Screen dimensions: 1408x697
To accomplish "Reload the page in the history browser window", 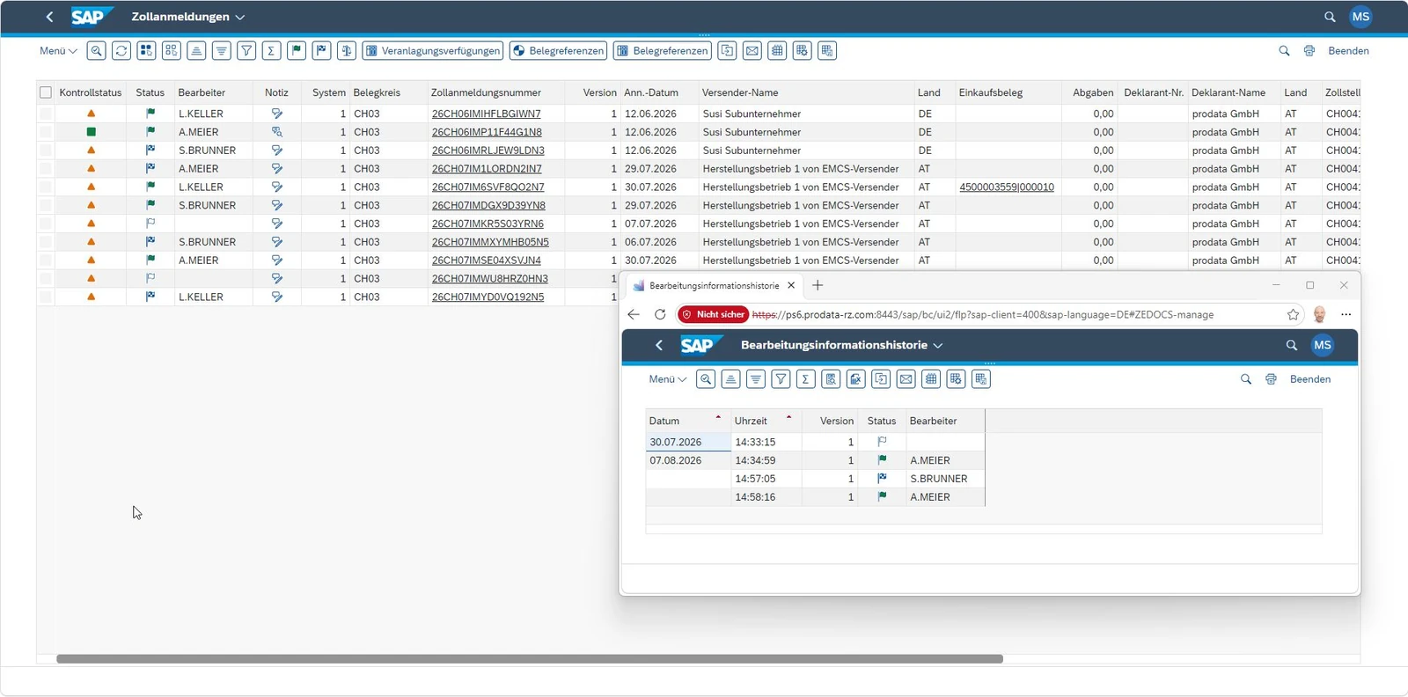I will click(x=660, y=314).
